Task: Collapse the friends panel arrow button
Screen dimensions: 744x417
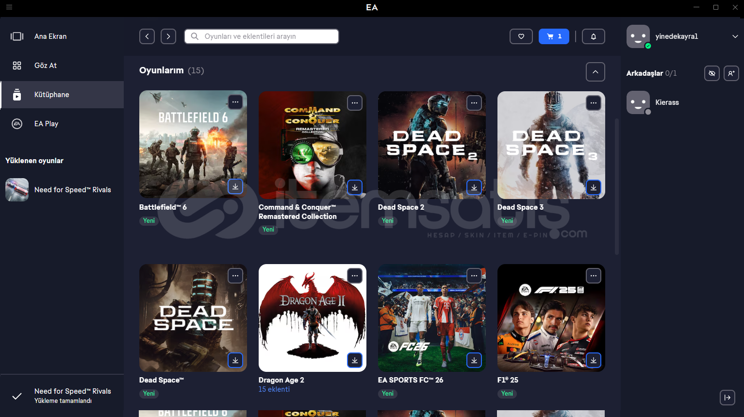Action: [x=727, y=398]
